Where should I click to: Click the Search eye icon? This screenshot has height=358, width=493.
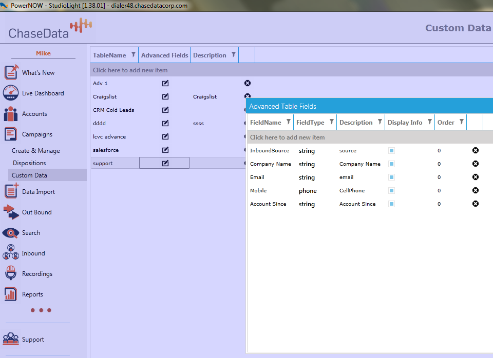click(11, 233)
